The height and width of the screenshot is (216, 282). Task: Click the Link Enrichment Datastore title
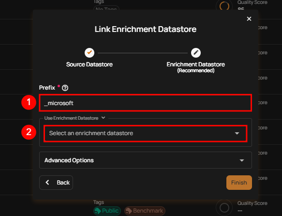(146, 29)
